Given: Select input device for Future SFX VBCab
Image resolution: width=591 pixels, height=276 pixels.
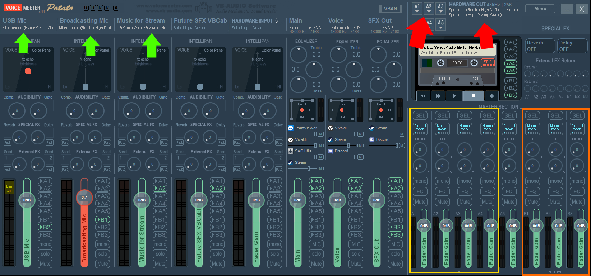Looking at the screenshot, I should coord(190,28).
